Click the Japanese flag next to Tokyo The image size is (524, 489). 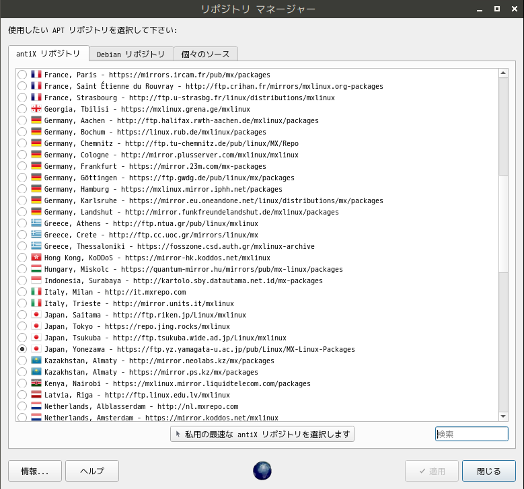tap(36, 326)
